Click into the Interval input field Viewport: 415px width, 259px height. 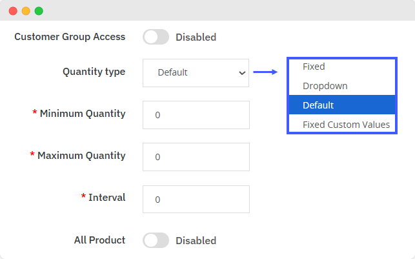click(x=196, y=200)
